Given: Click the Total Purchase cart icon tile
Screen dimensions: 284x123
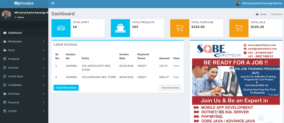Looking at the screenshot, I should [x=180, y=28].
